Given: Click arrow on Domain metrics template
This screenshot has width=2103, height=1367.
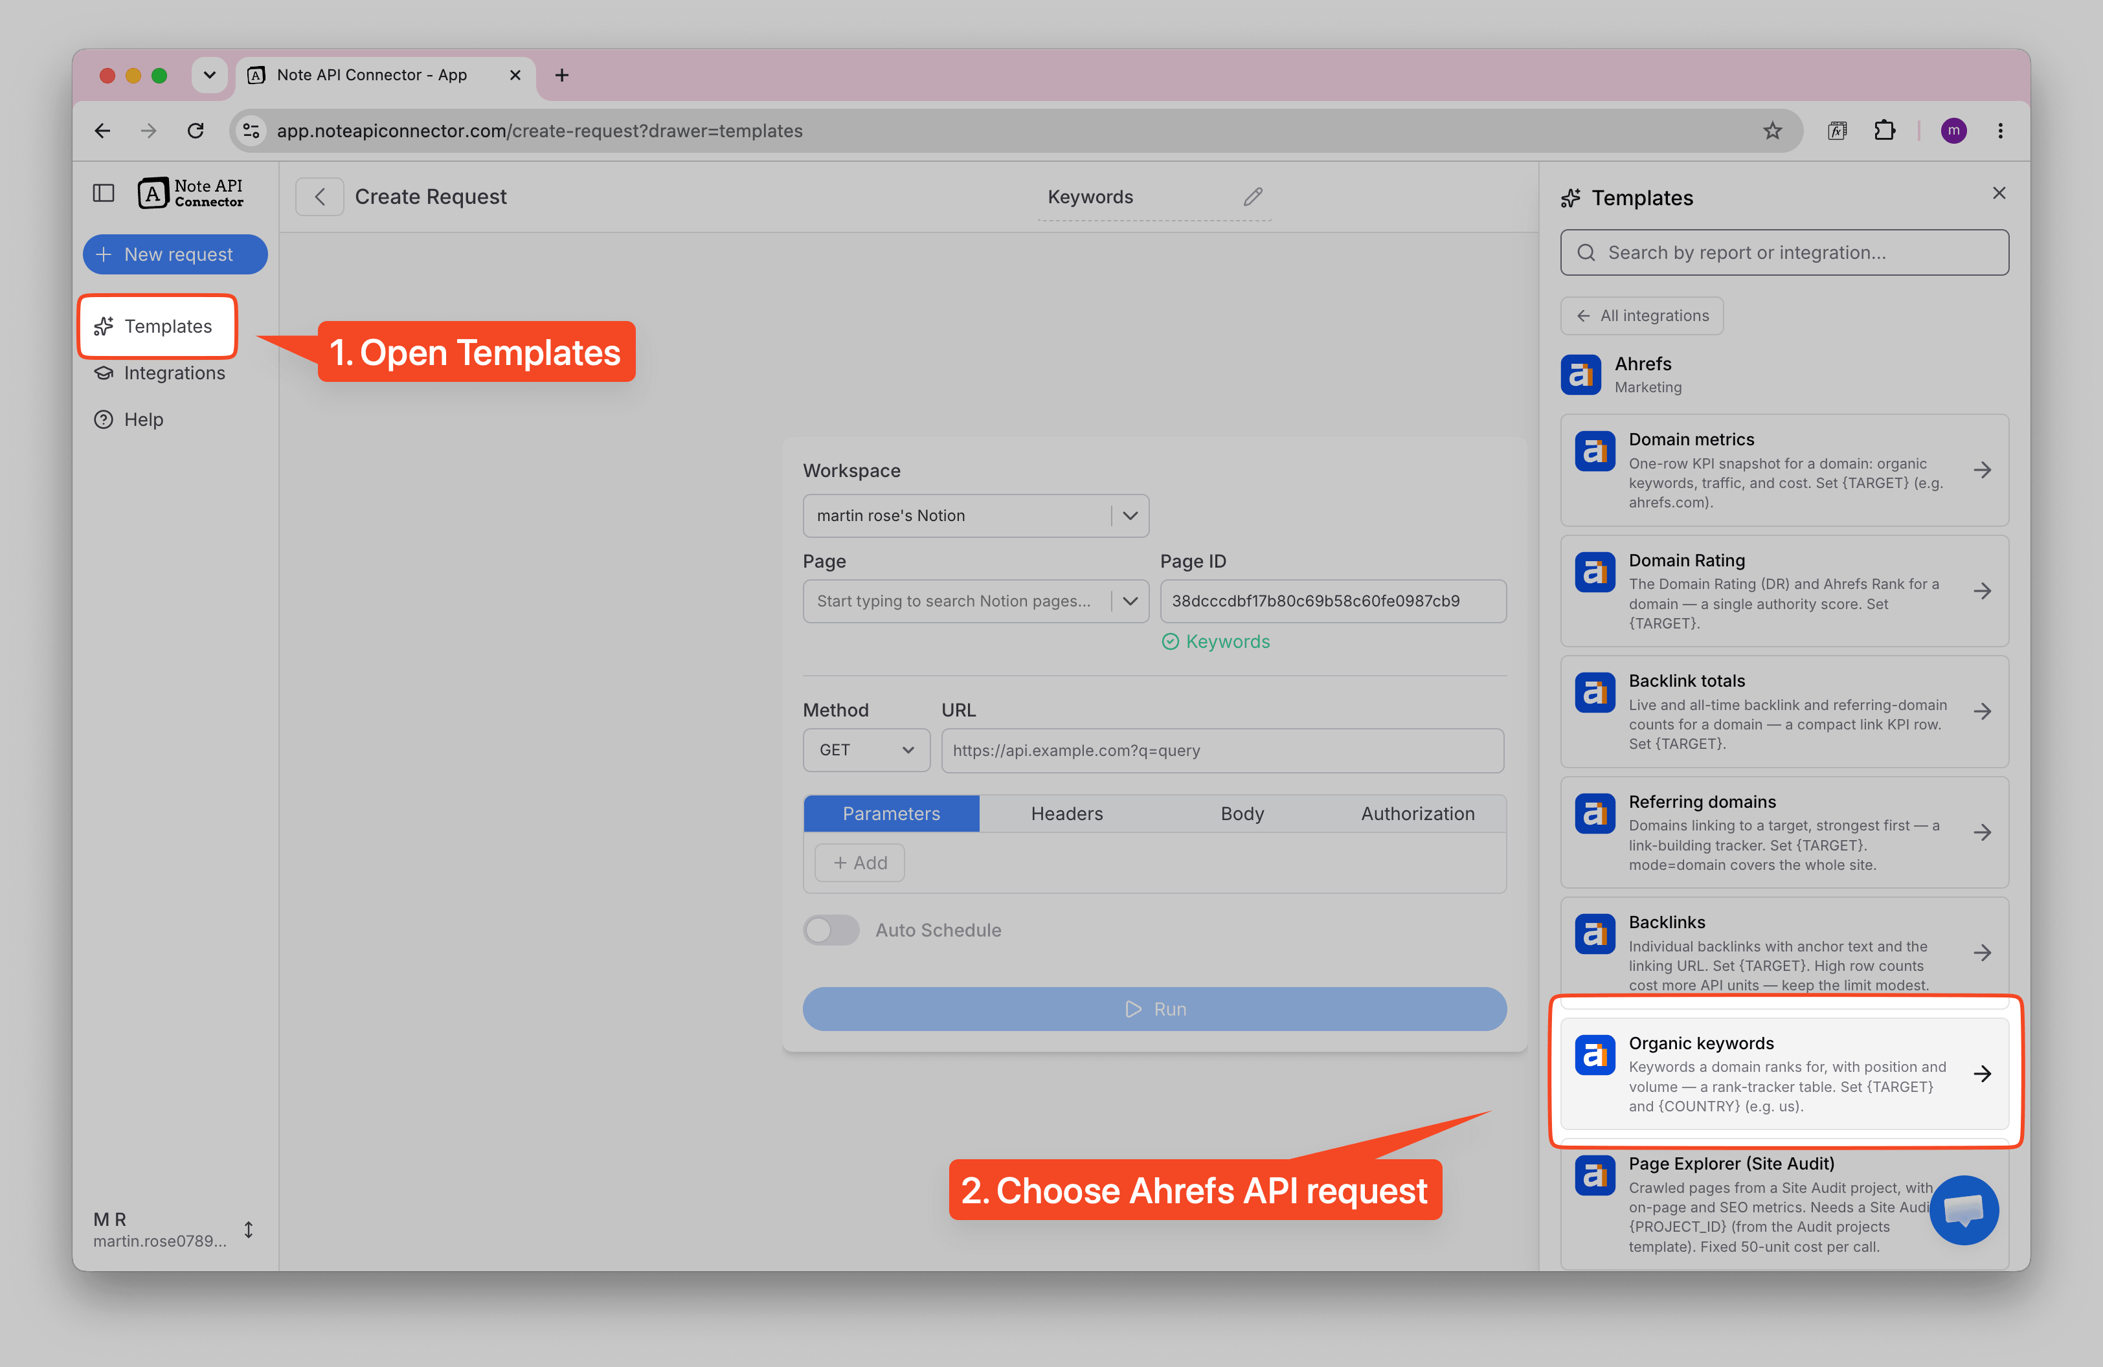Looking at the screenshot, I should [1982, 470].
